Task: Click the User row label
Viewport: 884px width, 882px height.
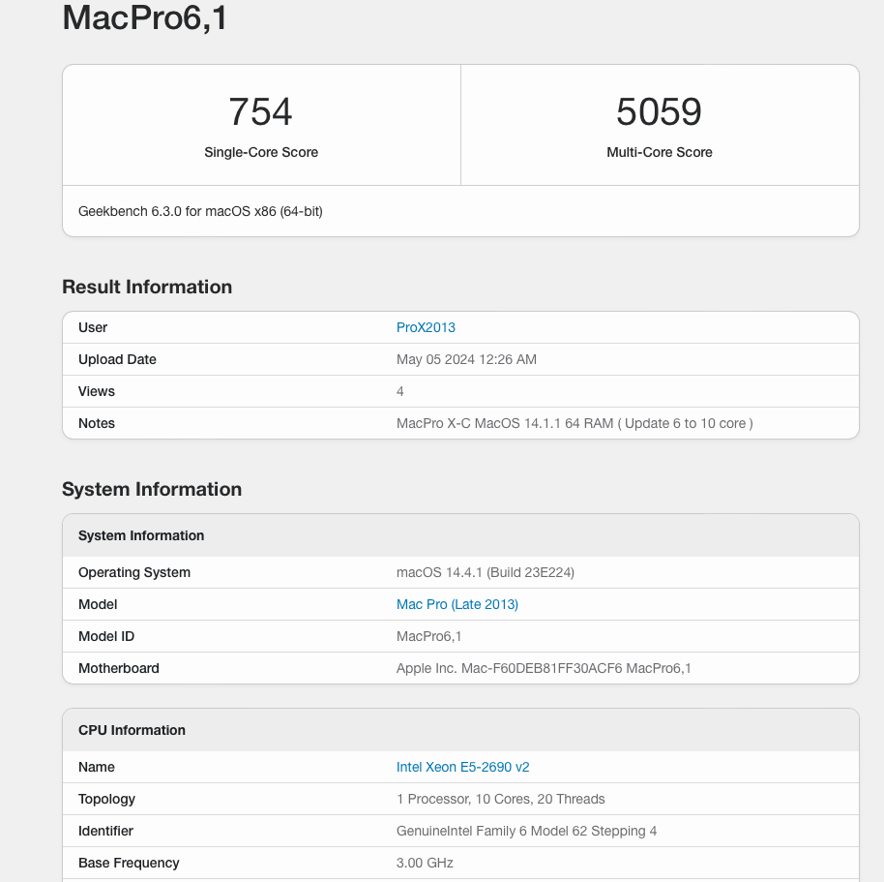Action: point(93,327)
